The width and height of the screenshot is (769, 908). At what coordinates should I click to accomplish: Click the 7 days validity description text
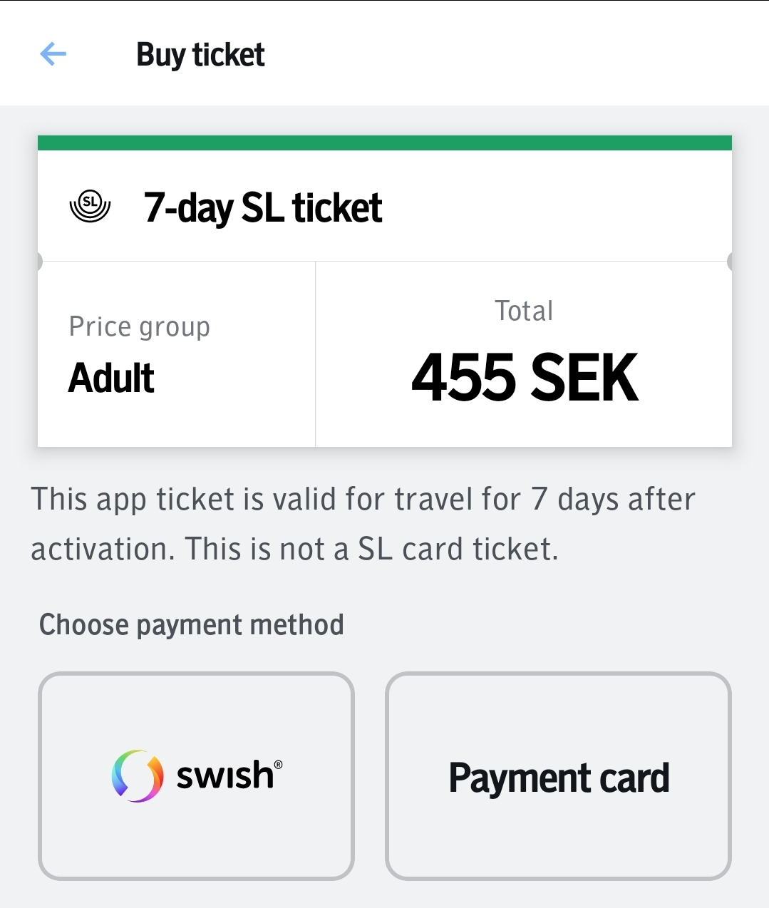[x=363, y=499]
